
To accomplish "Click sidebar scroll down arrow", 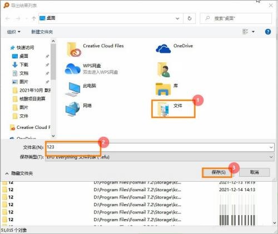I will 53,136.
